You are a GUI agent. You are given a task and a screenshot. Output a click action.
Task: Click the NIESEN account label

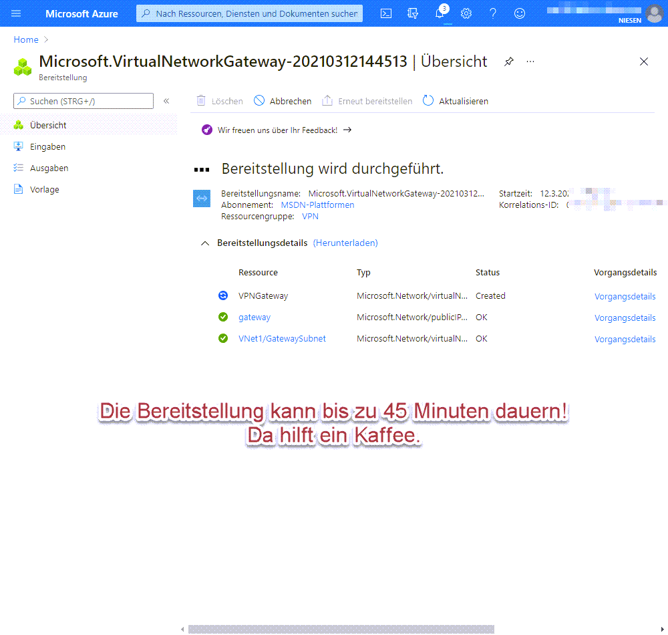coord(630,21)
